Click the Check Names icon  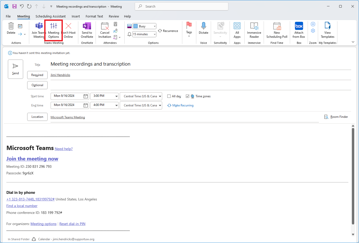click(x=115, y=31)
